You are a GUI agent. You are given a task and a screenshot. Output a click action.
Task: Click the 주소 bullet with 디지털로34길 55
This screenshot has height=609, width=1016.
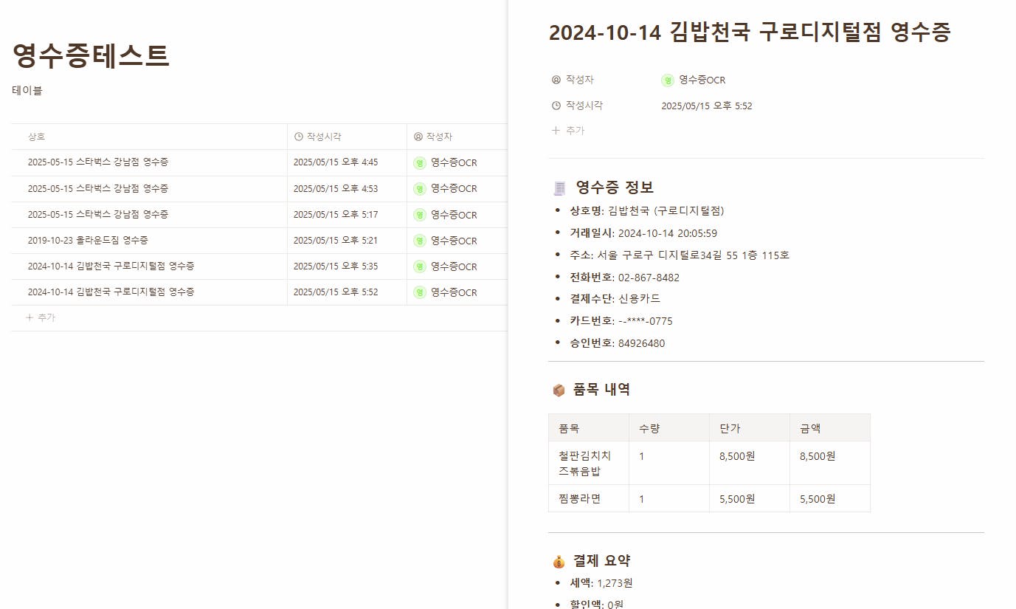tap(680, 255)
